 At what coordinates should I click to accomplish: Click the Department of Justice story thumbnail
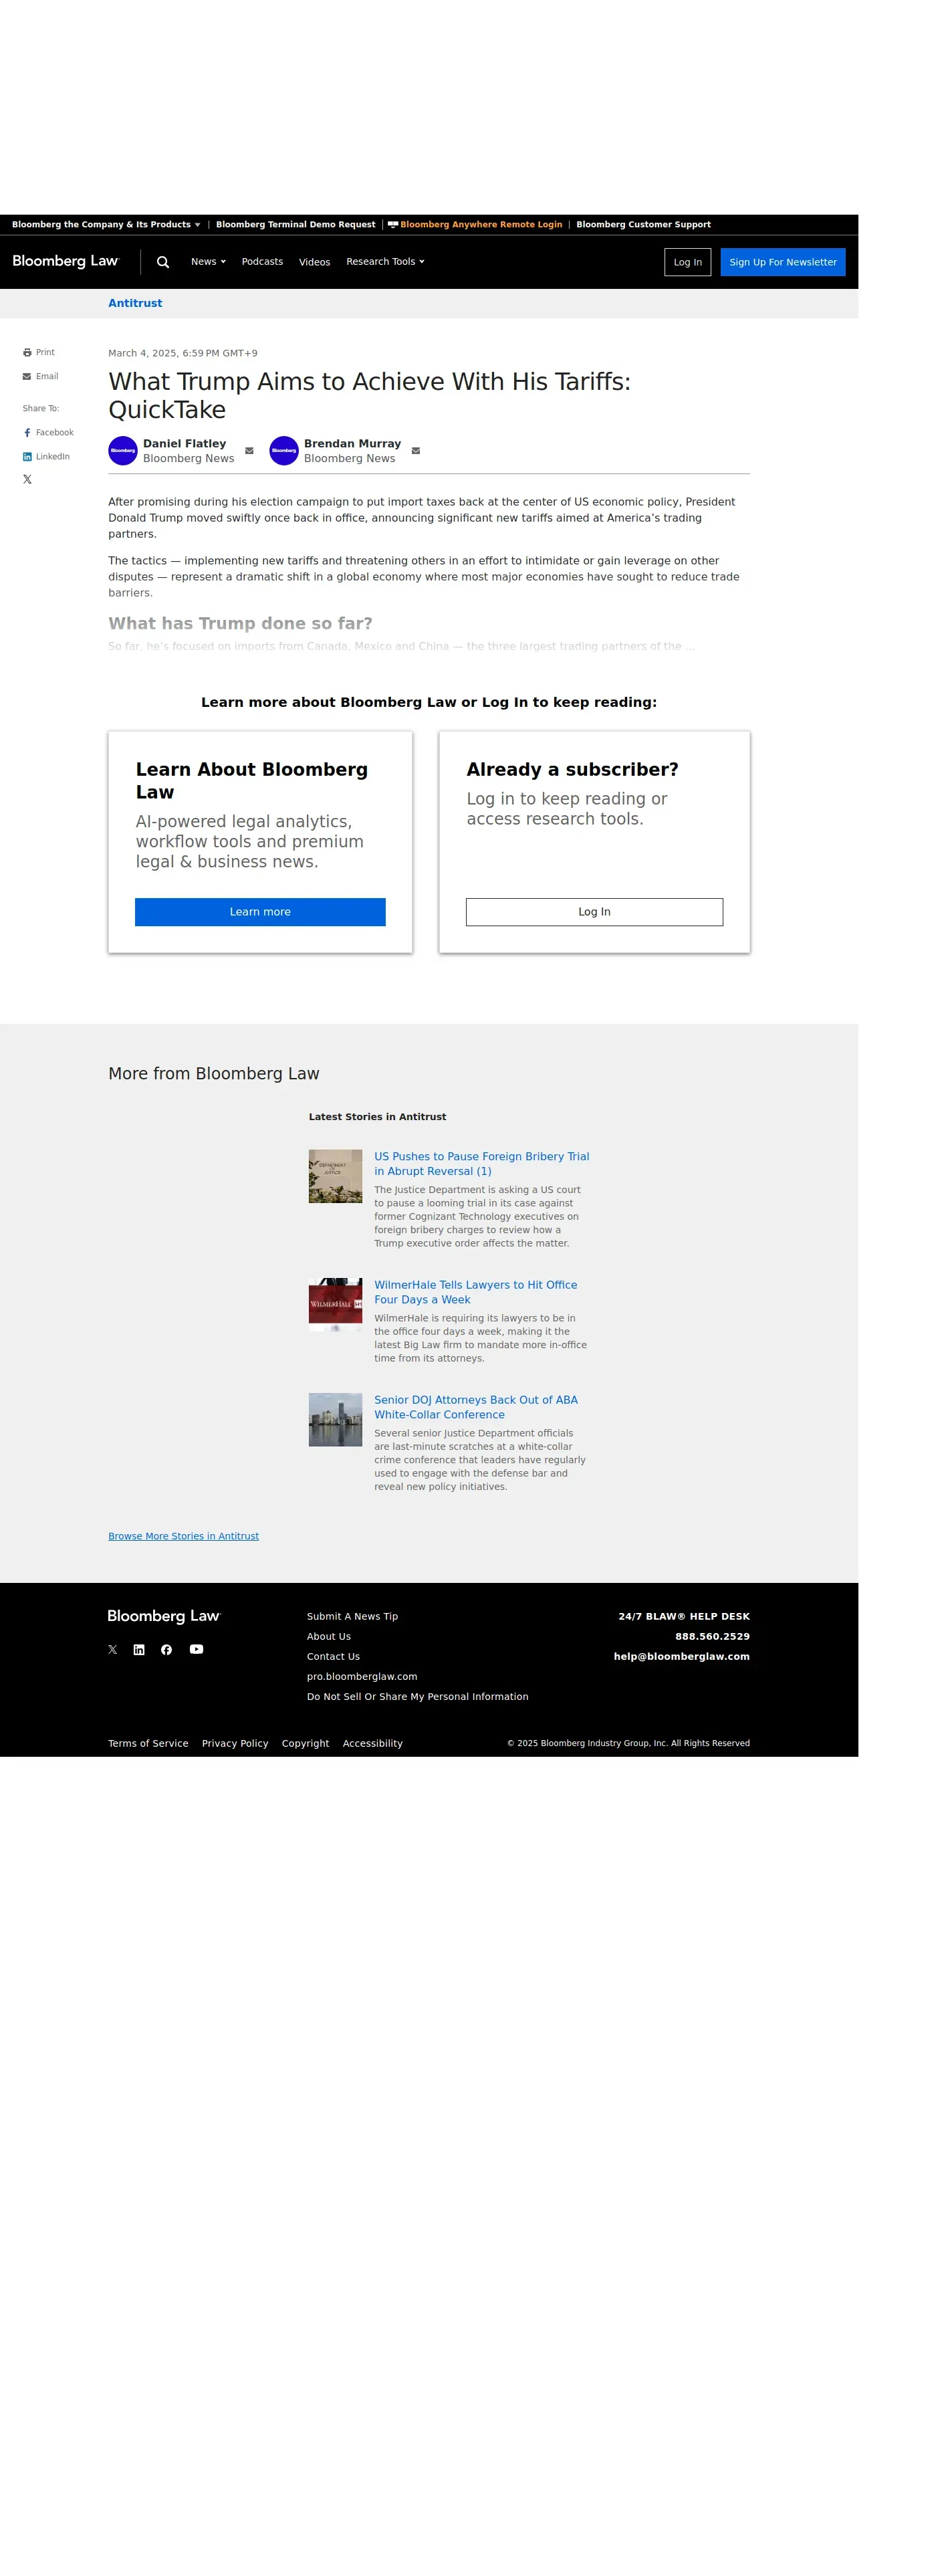335,1176
